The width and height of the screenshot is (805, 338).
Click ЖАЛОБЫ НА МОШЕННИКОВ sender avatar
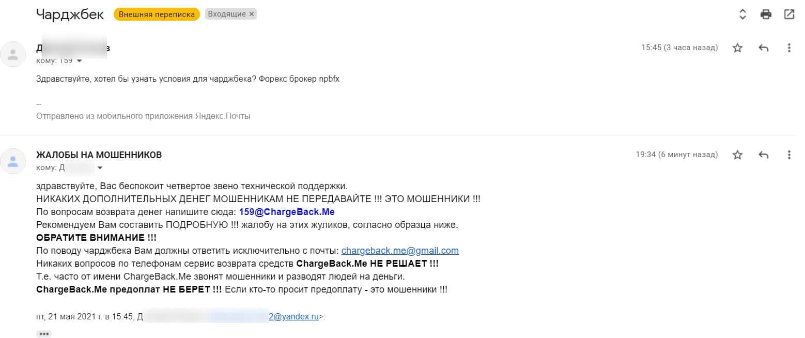13,161
